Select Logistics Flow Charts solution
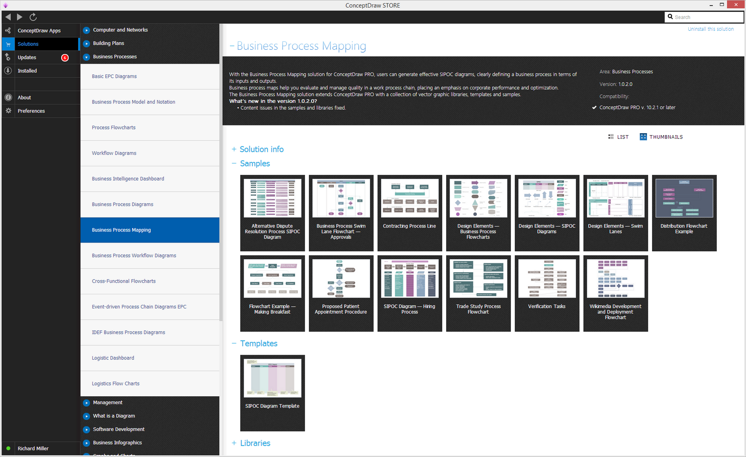Image resolution: width=746 pixels, height=457 pixels. [x=150, y=383]
